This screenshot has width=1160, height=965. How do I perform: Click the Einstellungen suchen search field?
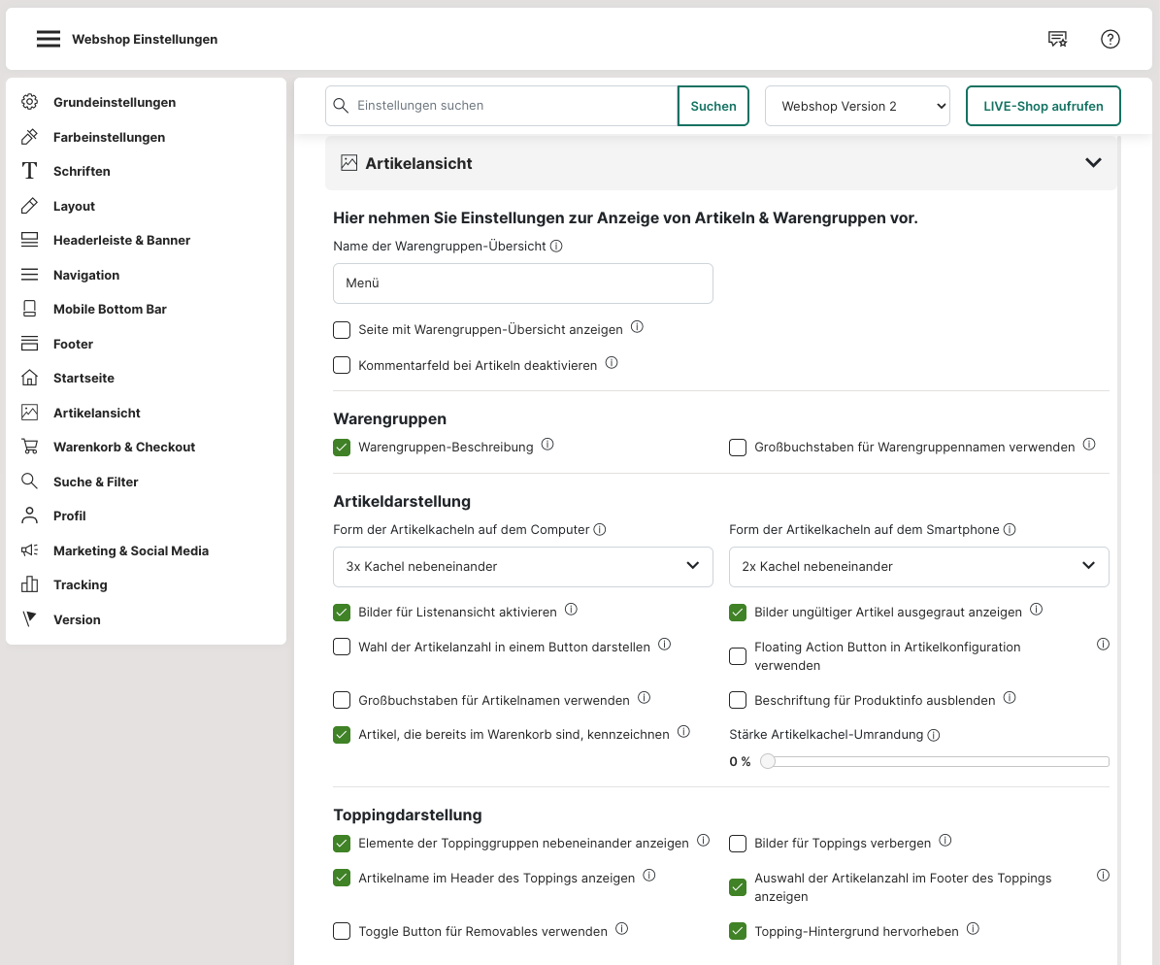(x=512, y=106)
